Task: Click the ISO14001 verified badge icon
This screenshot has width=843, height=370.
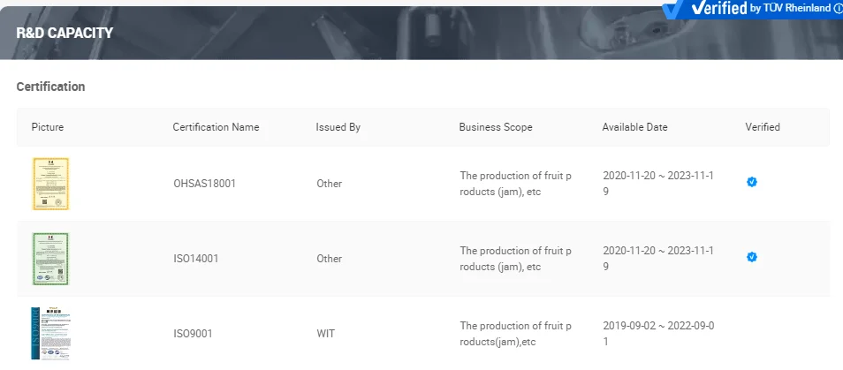Action: tap(752, 257)
